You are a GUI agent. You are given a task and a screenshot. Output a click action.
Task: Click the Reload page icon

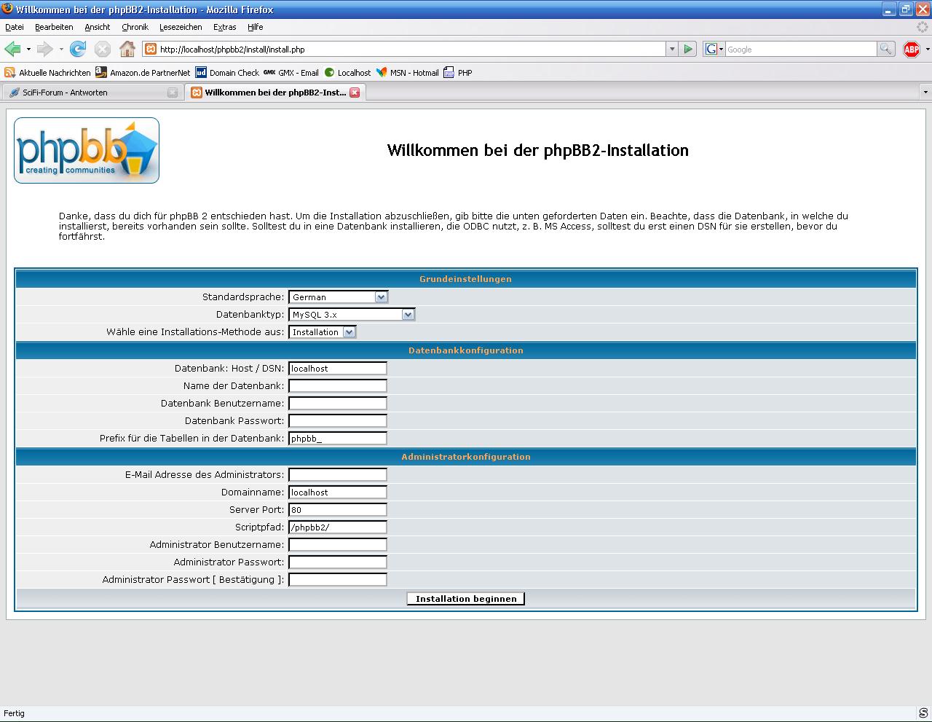(78, 50)
